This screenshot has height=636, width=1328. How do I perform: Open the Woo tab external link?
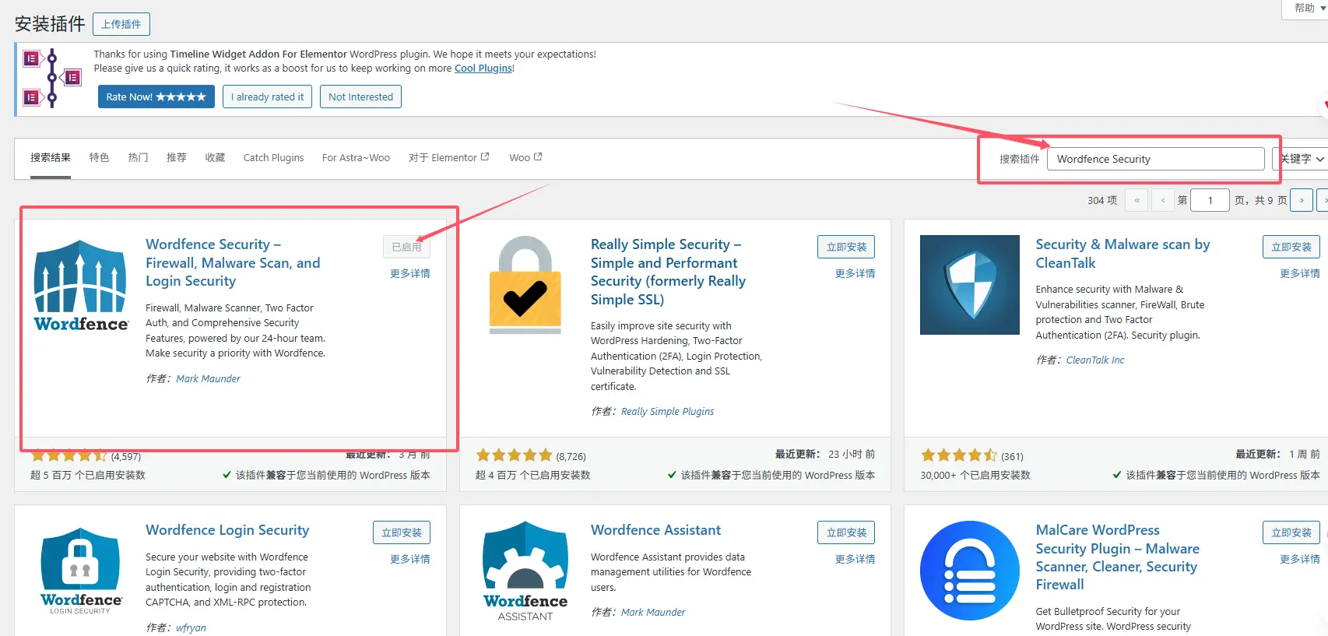[x=525, y=157]
